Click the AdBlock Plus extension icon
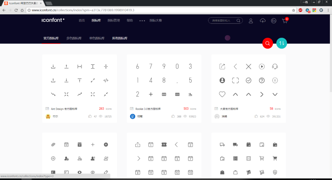The height and width of the screenshot is (180, 332). 300,10
